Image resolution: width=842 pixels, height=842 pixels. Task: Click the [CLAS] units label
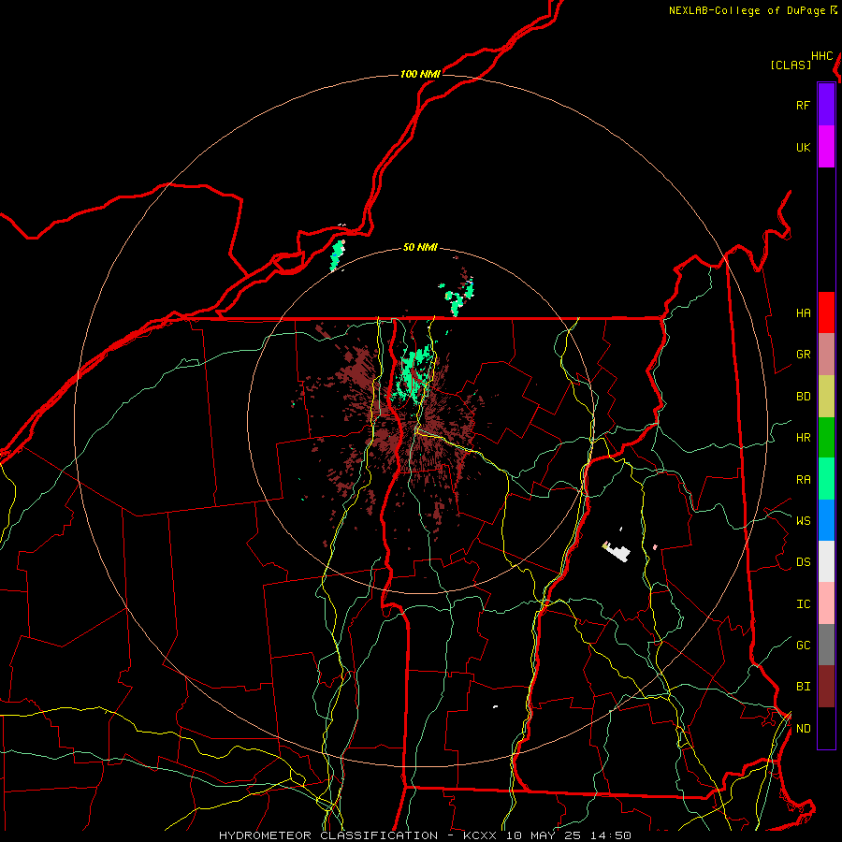coord(791,65)
